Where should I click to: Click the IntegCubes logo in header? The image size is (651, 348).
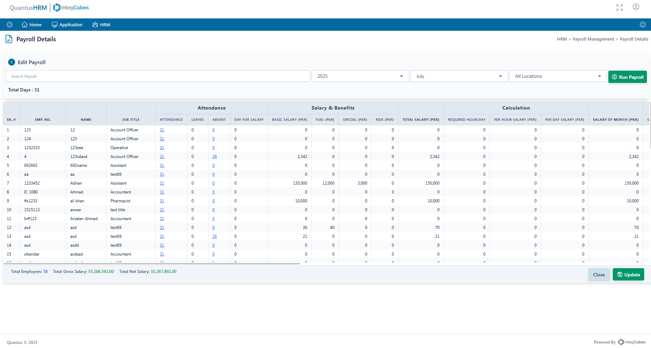(x=71, y=8)
